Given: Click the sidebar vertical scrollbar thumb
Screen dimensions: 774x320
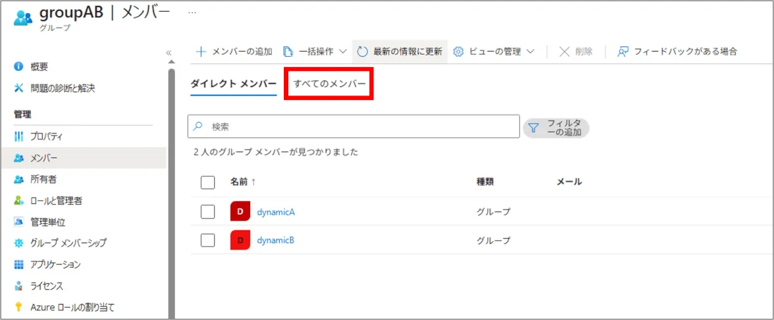Looking at the screenshot, I should coord(171,194).
